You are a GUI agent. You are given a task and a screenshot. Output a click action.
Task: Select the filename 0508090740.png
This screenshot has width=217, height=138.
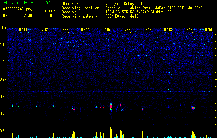point(18,9)
